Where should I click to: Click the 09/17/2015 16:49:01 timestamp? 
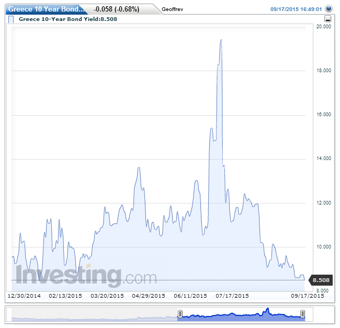click(296, 9)
